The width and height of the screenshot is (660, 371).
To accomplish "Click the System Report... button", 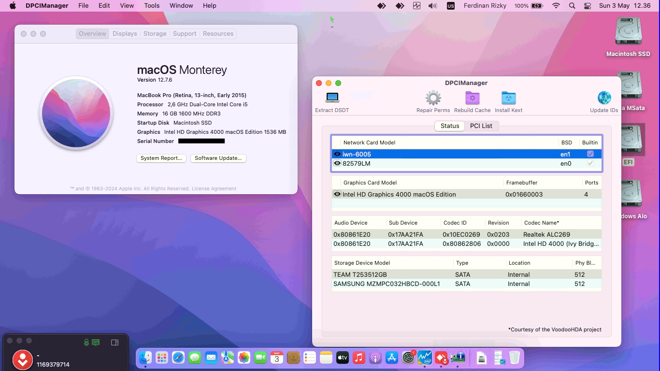I will (x=161, y=158).
